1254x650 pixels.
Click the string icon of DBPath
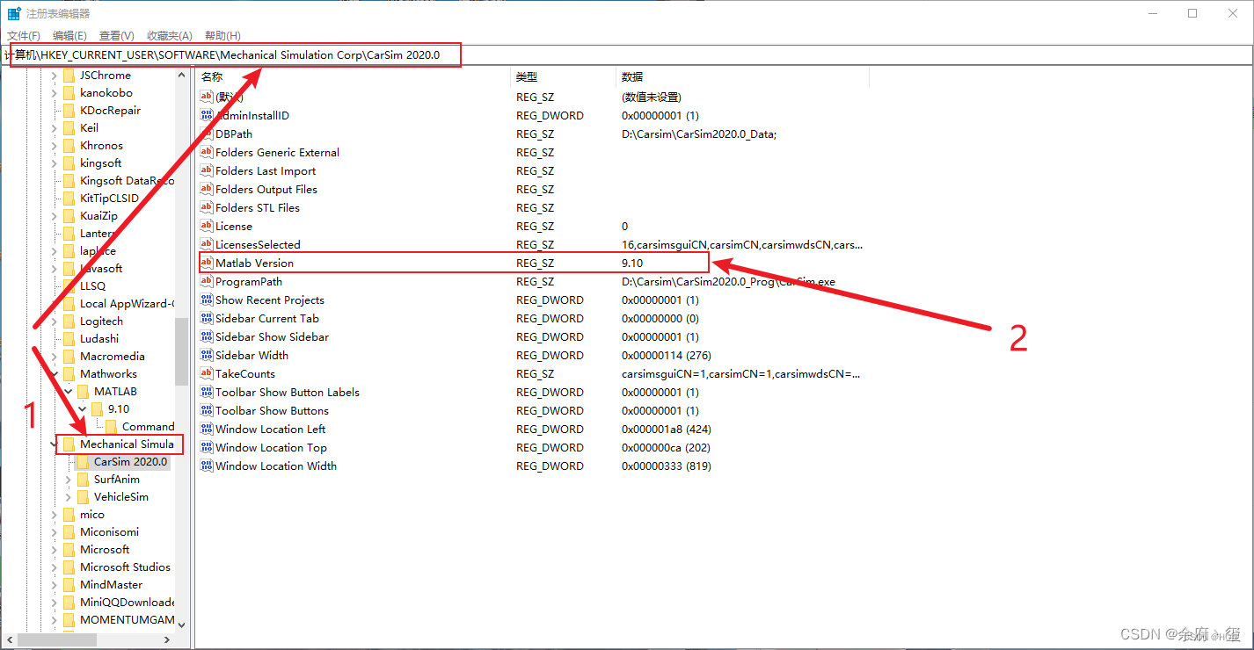[207, 134]
